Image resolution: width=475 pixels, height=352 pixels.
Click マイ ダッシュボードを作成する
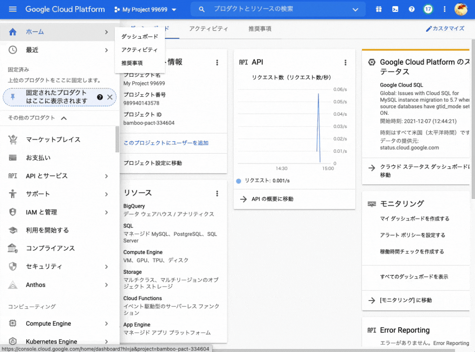pyautogui.click(x=415, y=219)
